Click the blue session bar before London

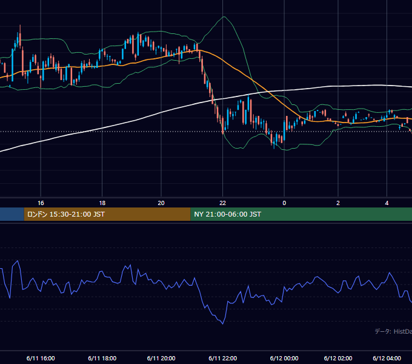tap(12, 214)
